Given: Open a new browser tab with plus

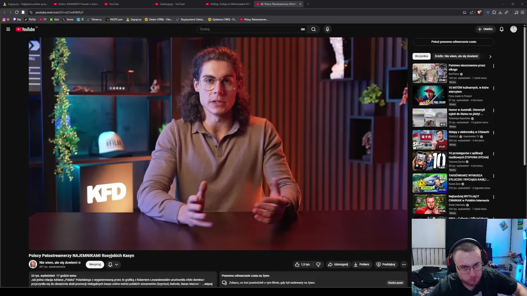Looking at the screenshot, I should (x=308, y=4).
